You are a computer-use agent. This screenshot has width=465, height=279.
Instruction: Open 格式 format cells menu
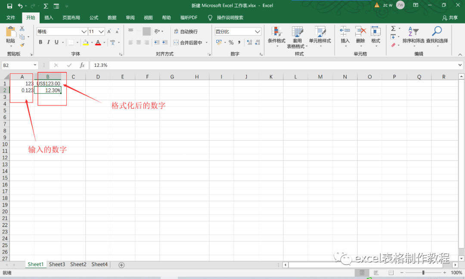(375, 36)
